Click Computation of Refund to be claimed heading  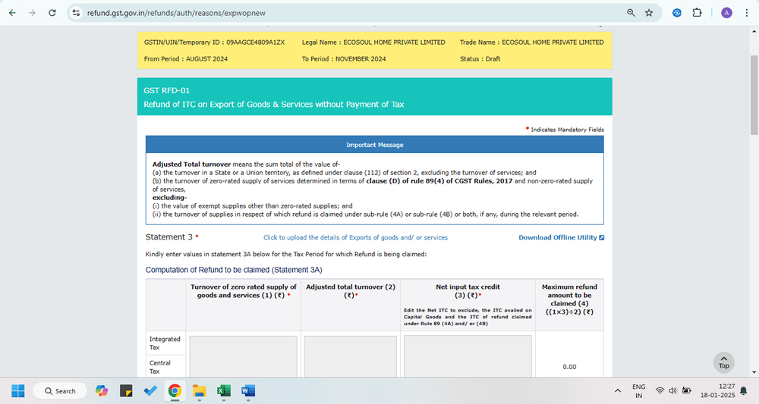[234, 270]
